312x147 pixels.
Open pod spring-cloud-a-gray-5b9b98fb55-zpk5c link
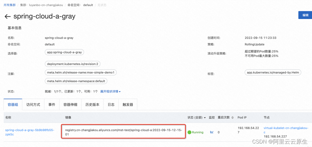coord(29,132)
